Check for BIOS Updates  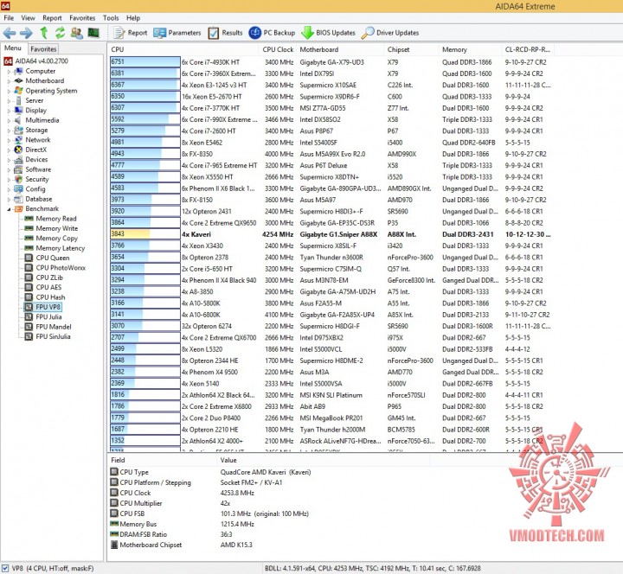pos(329,33)
